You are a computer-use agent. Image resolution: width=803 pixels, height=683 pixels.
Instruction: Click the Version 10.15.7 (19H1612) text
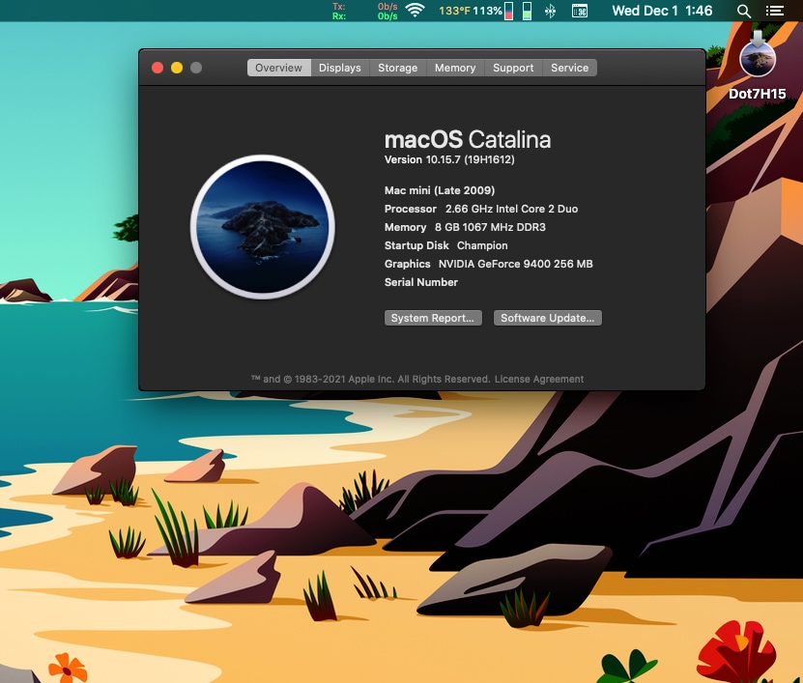449,159
